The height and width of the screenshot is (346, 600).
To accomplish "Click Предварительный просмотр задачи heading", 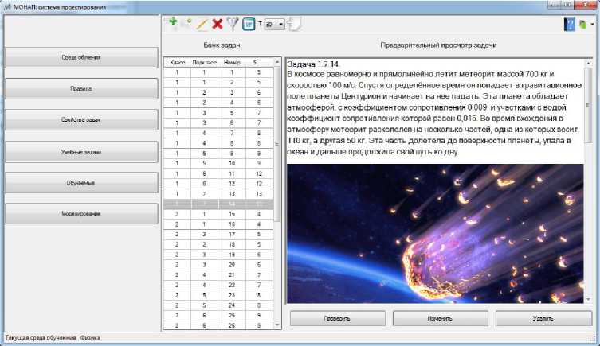I will [438, 45].
